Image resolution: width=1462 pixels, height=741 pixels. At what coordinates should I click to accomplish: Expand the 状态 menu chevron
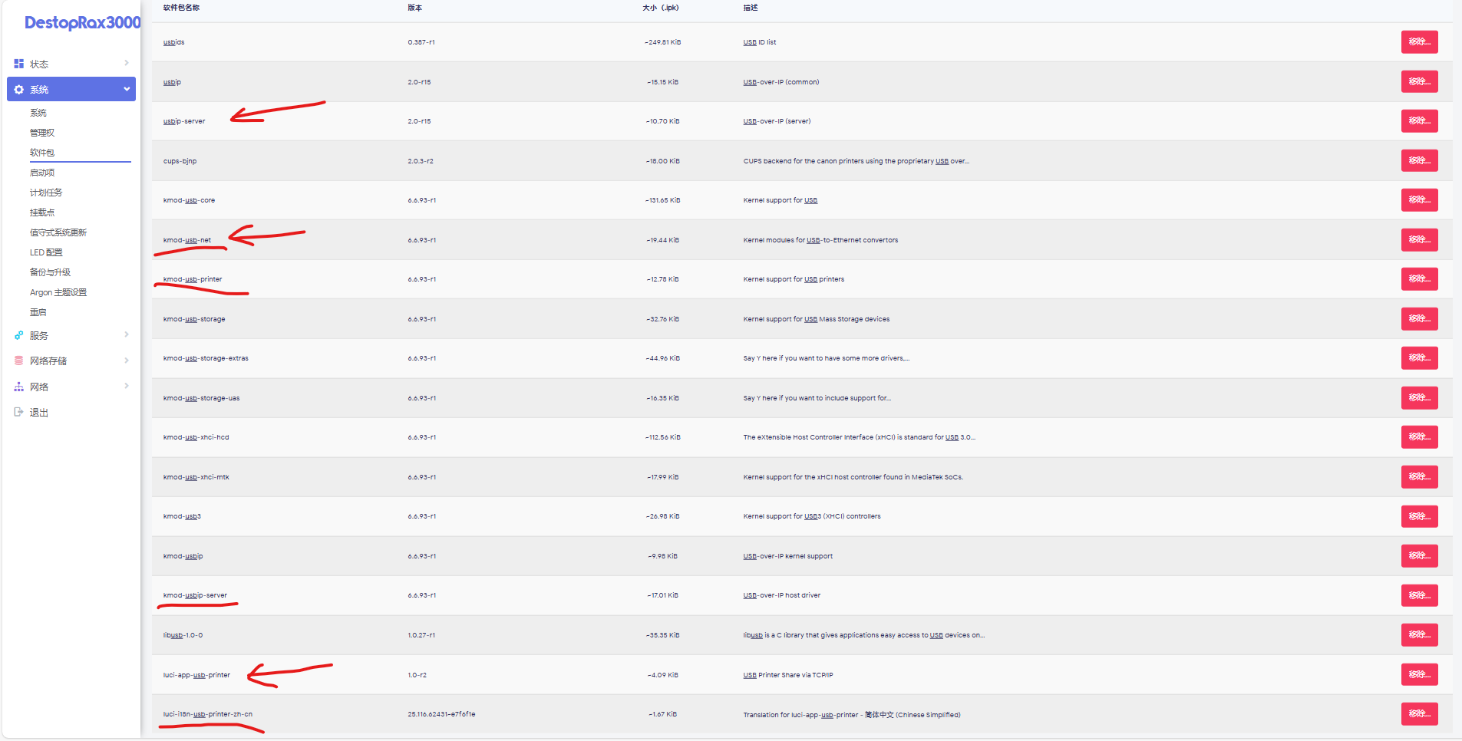click(x=127, y=63)
